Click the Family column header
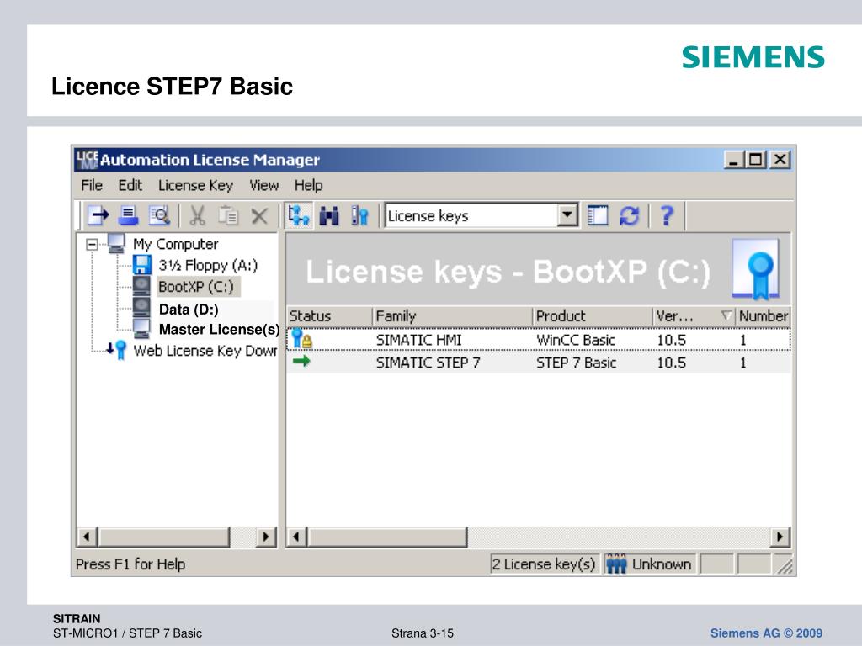This screenshot has height=646, width=862. coord(452,316)
